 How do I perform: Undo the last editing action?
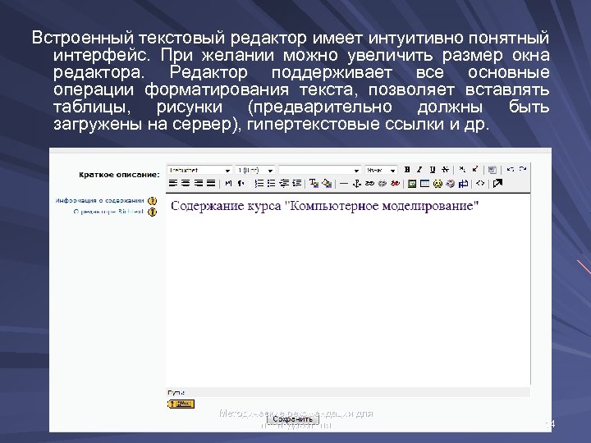tap(510, 170)
